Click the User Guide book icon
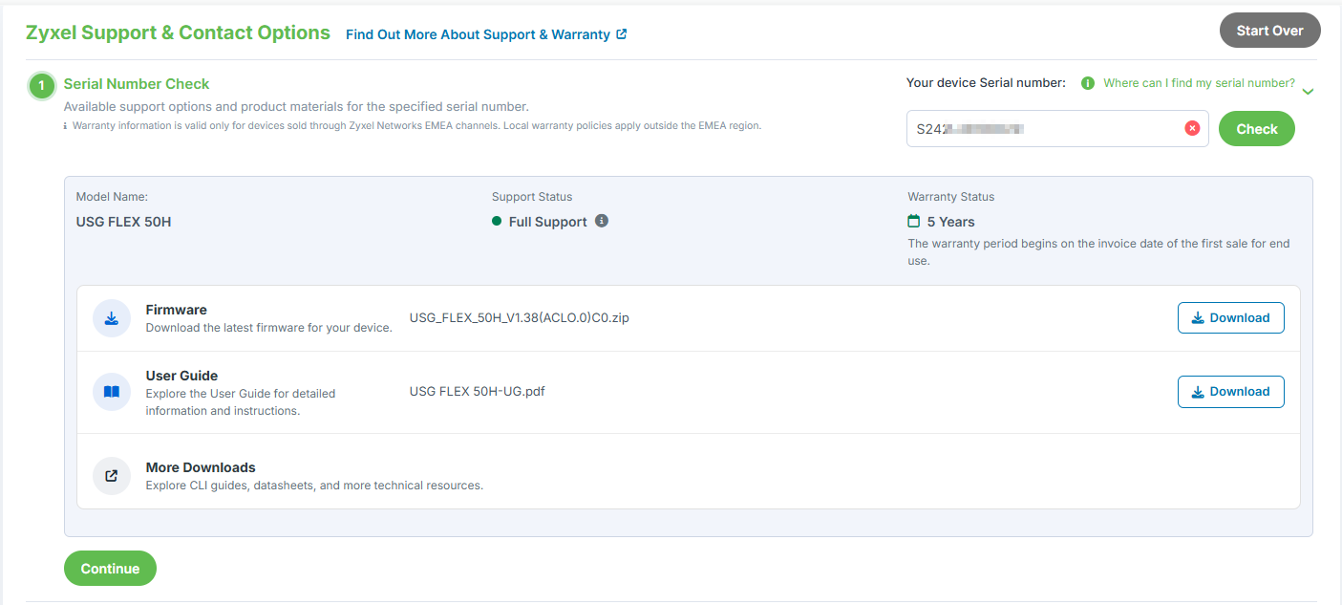This screenshot has height=605, width=1342. click(112, 392)
